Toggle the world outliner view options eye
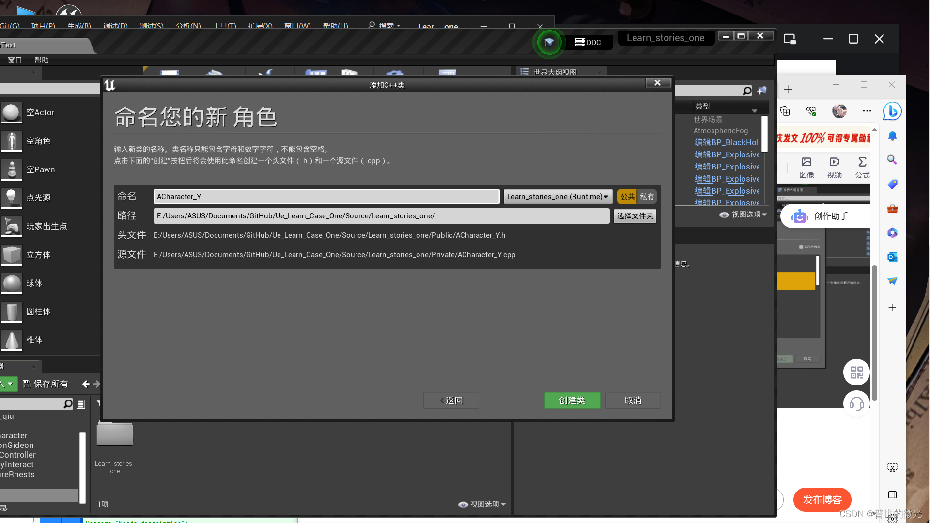Viewport: 930px width, 523px height. pyautogui.click(x=724, y=215)
